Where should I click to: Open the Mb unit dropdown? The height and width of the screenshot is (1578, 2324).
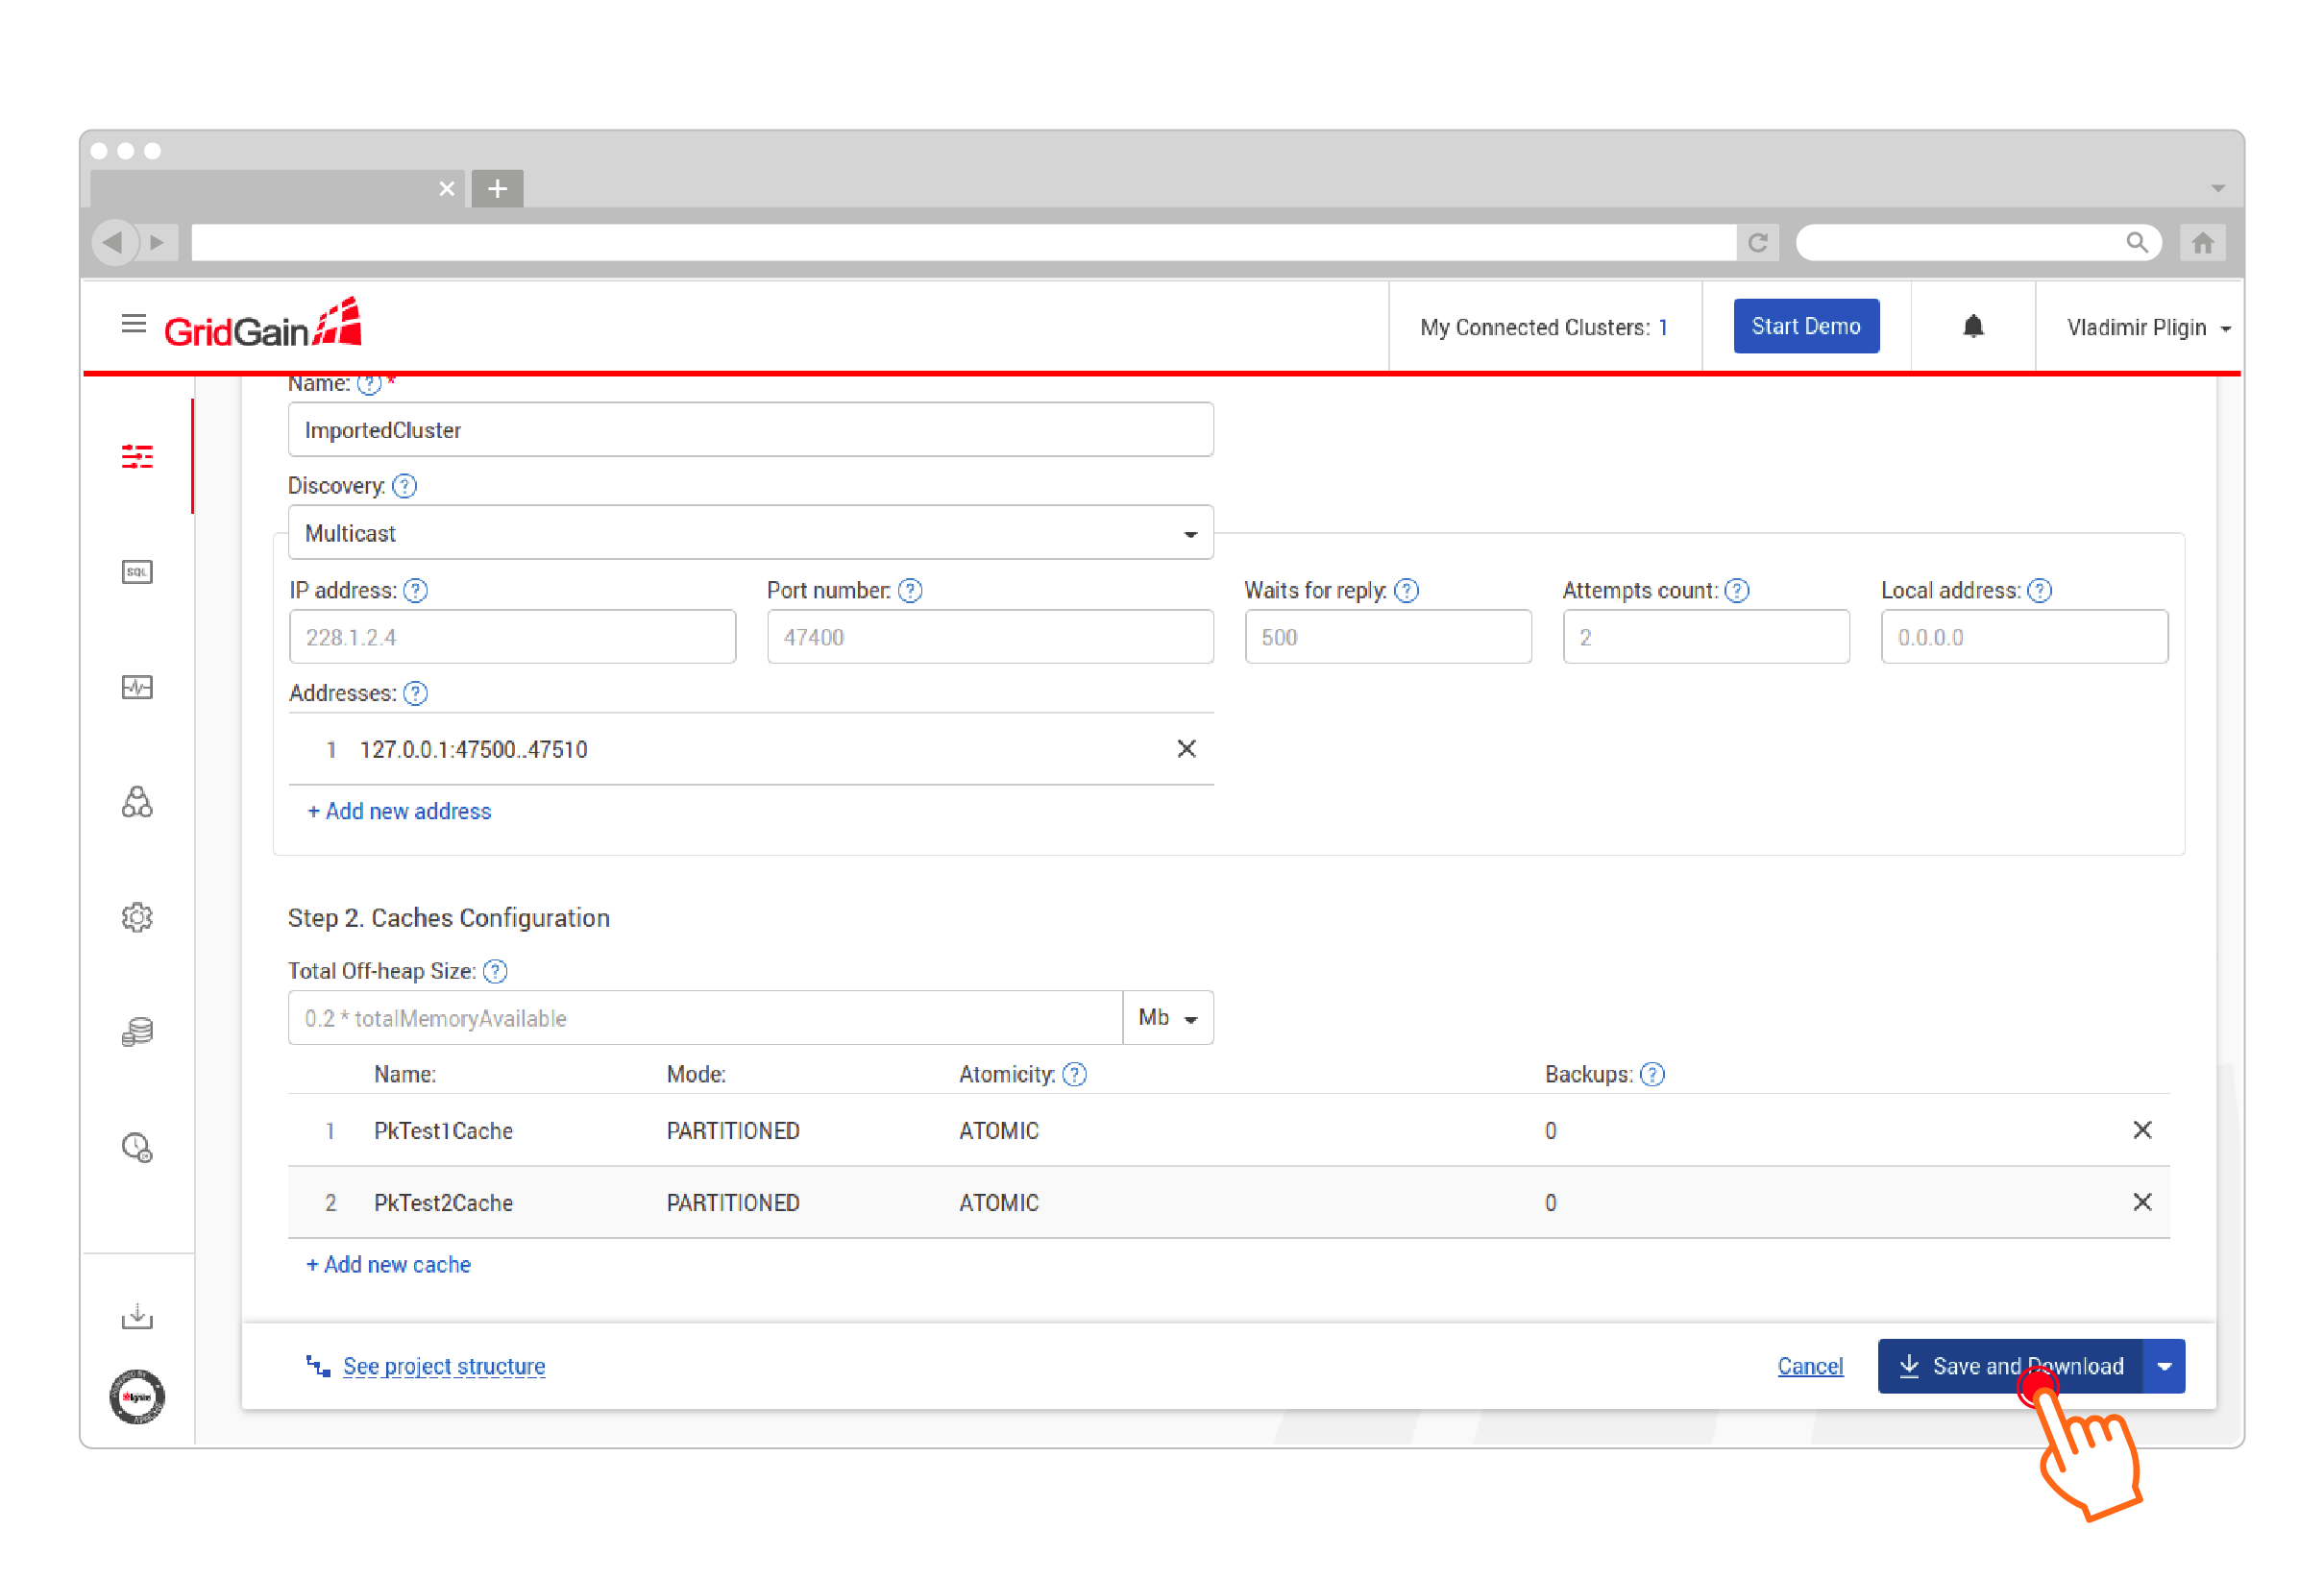click(x=1168, y=1018)
